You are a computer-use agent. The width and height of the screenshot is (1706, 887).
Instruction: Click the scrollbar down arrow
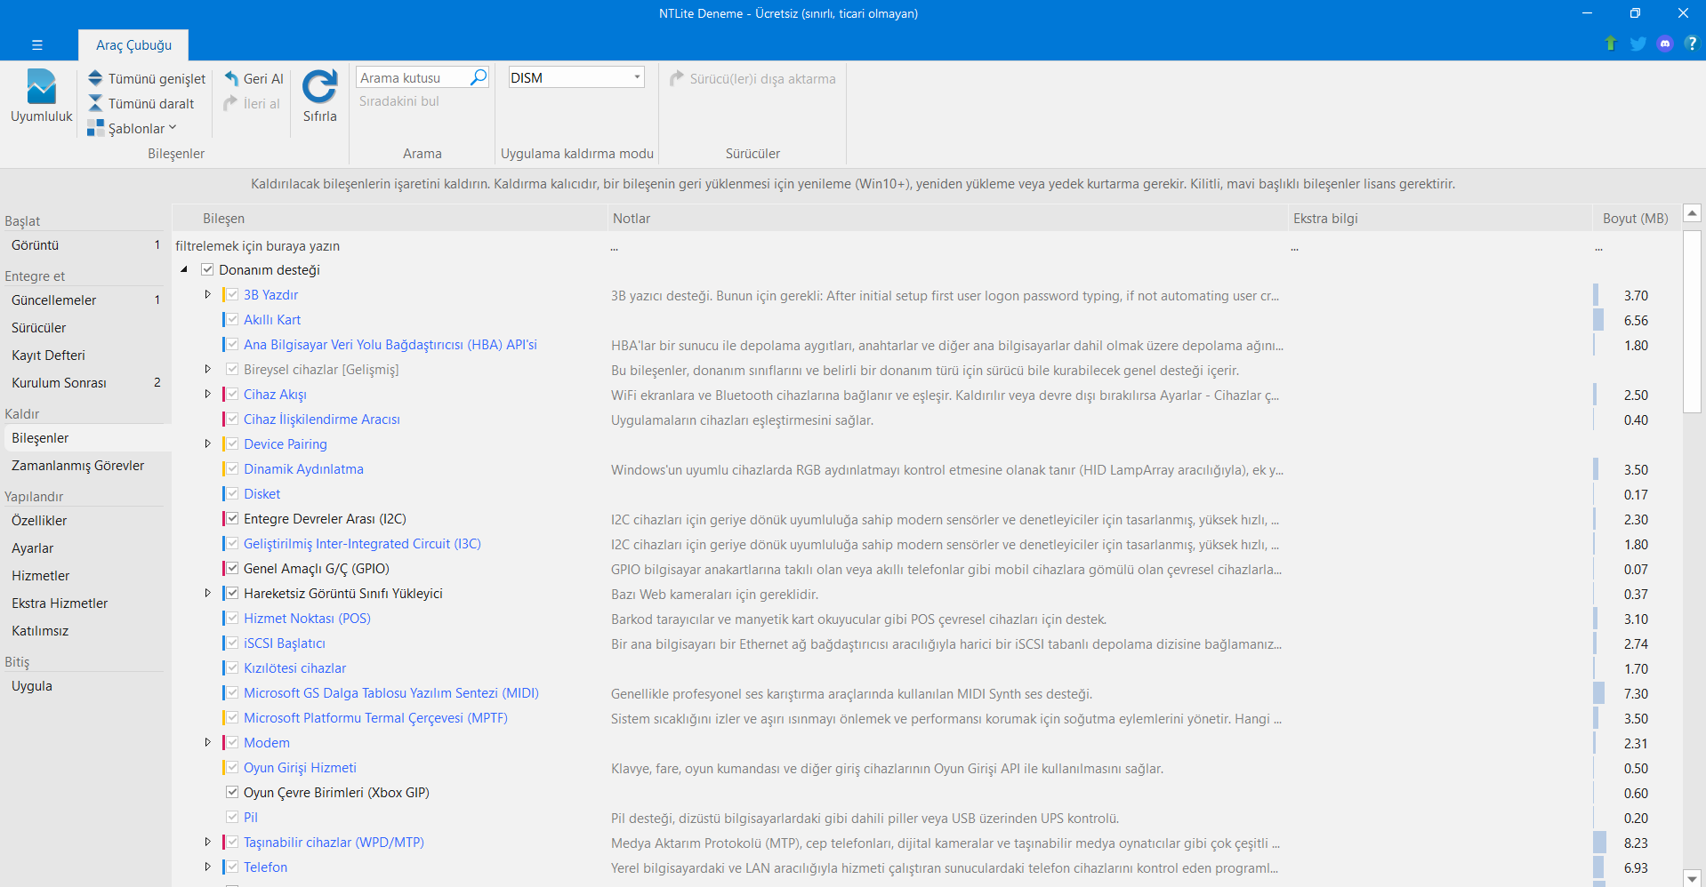(x=1692, y=877)
